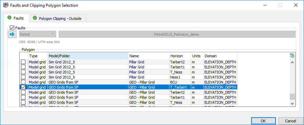304x125 pixels.
Task: Check the Sim Grid Ness1 row checkbox
Action: tap(23, 77)
